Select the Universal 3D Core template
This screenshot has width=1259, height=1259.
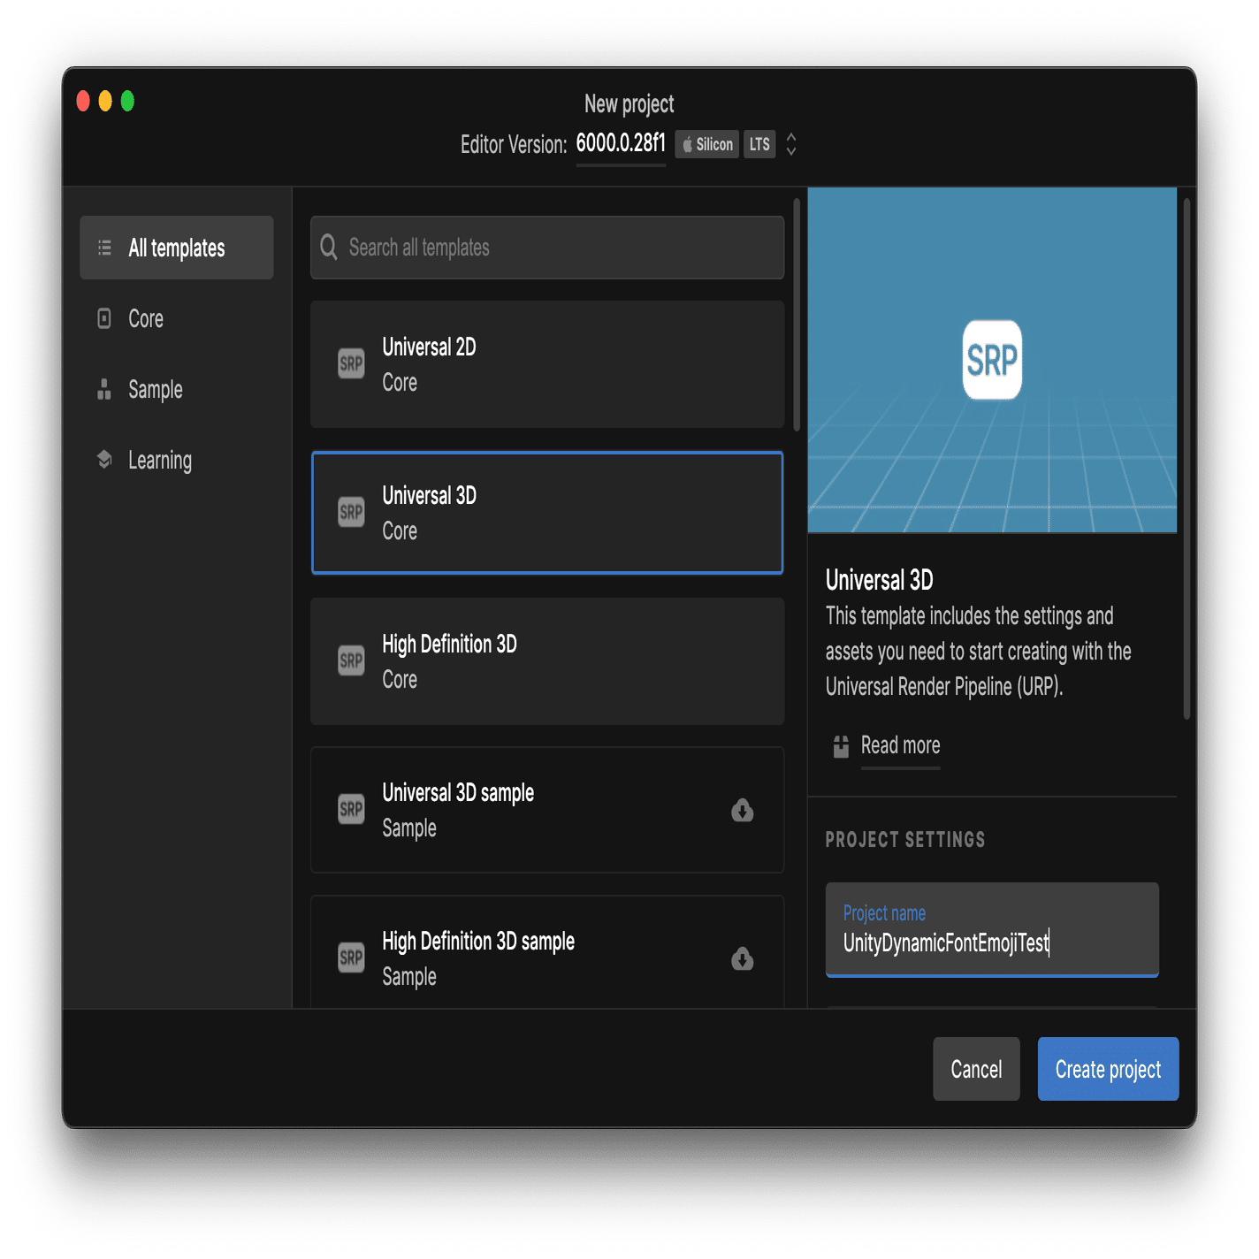547,513
